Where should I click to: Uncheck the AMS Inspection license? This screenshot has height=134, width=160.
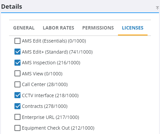pyautogui.click(x=17, y=63)
